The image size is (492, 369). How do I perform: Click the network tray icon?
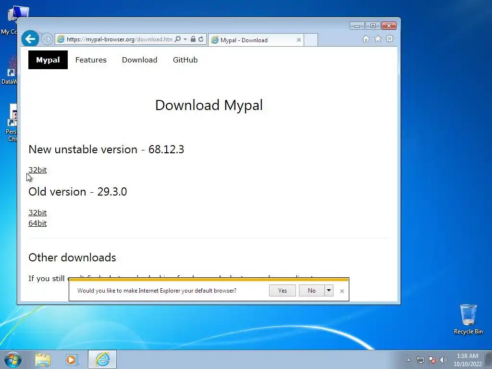point(420,360)
